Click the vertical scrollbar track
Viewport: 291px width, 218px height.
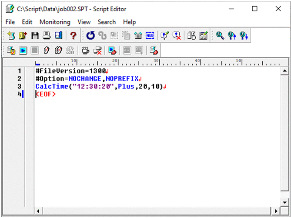coord(284,137)
